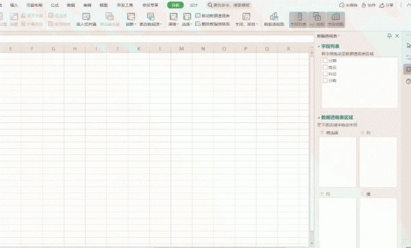This screenshot has height=248, width=411.
Task: Switch to the 公式 (Formulas) tab
Action: 55,5
